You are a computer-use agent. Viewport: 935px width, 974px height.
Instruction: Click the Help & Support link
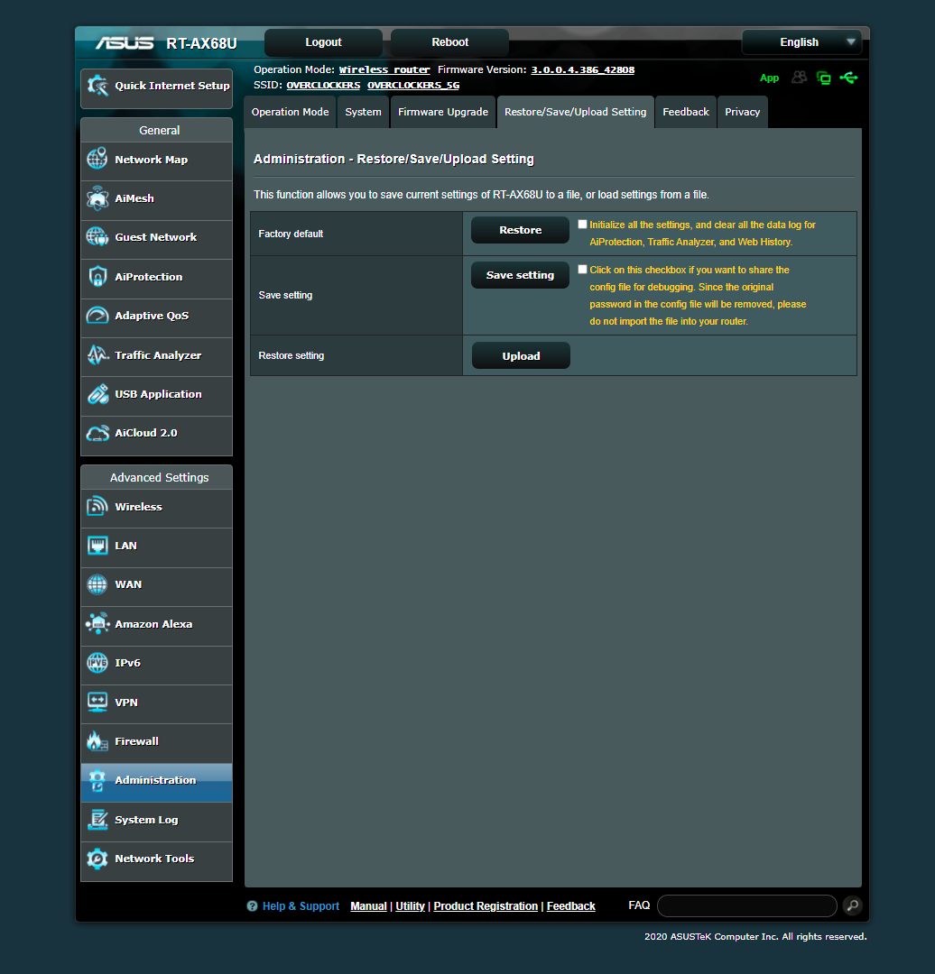301,906
